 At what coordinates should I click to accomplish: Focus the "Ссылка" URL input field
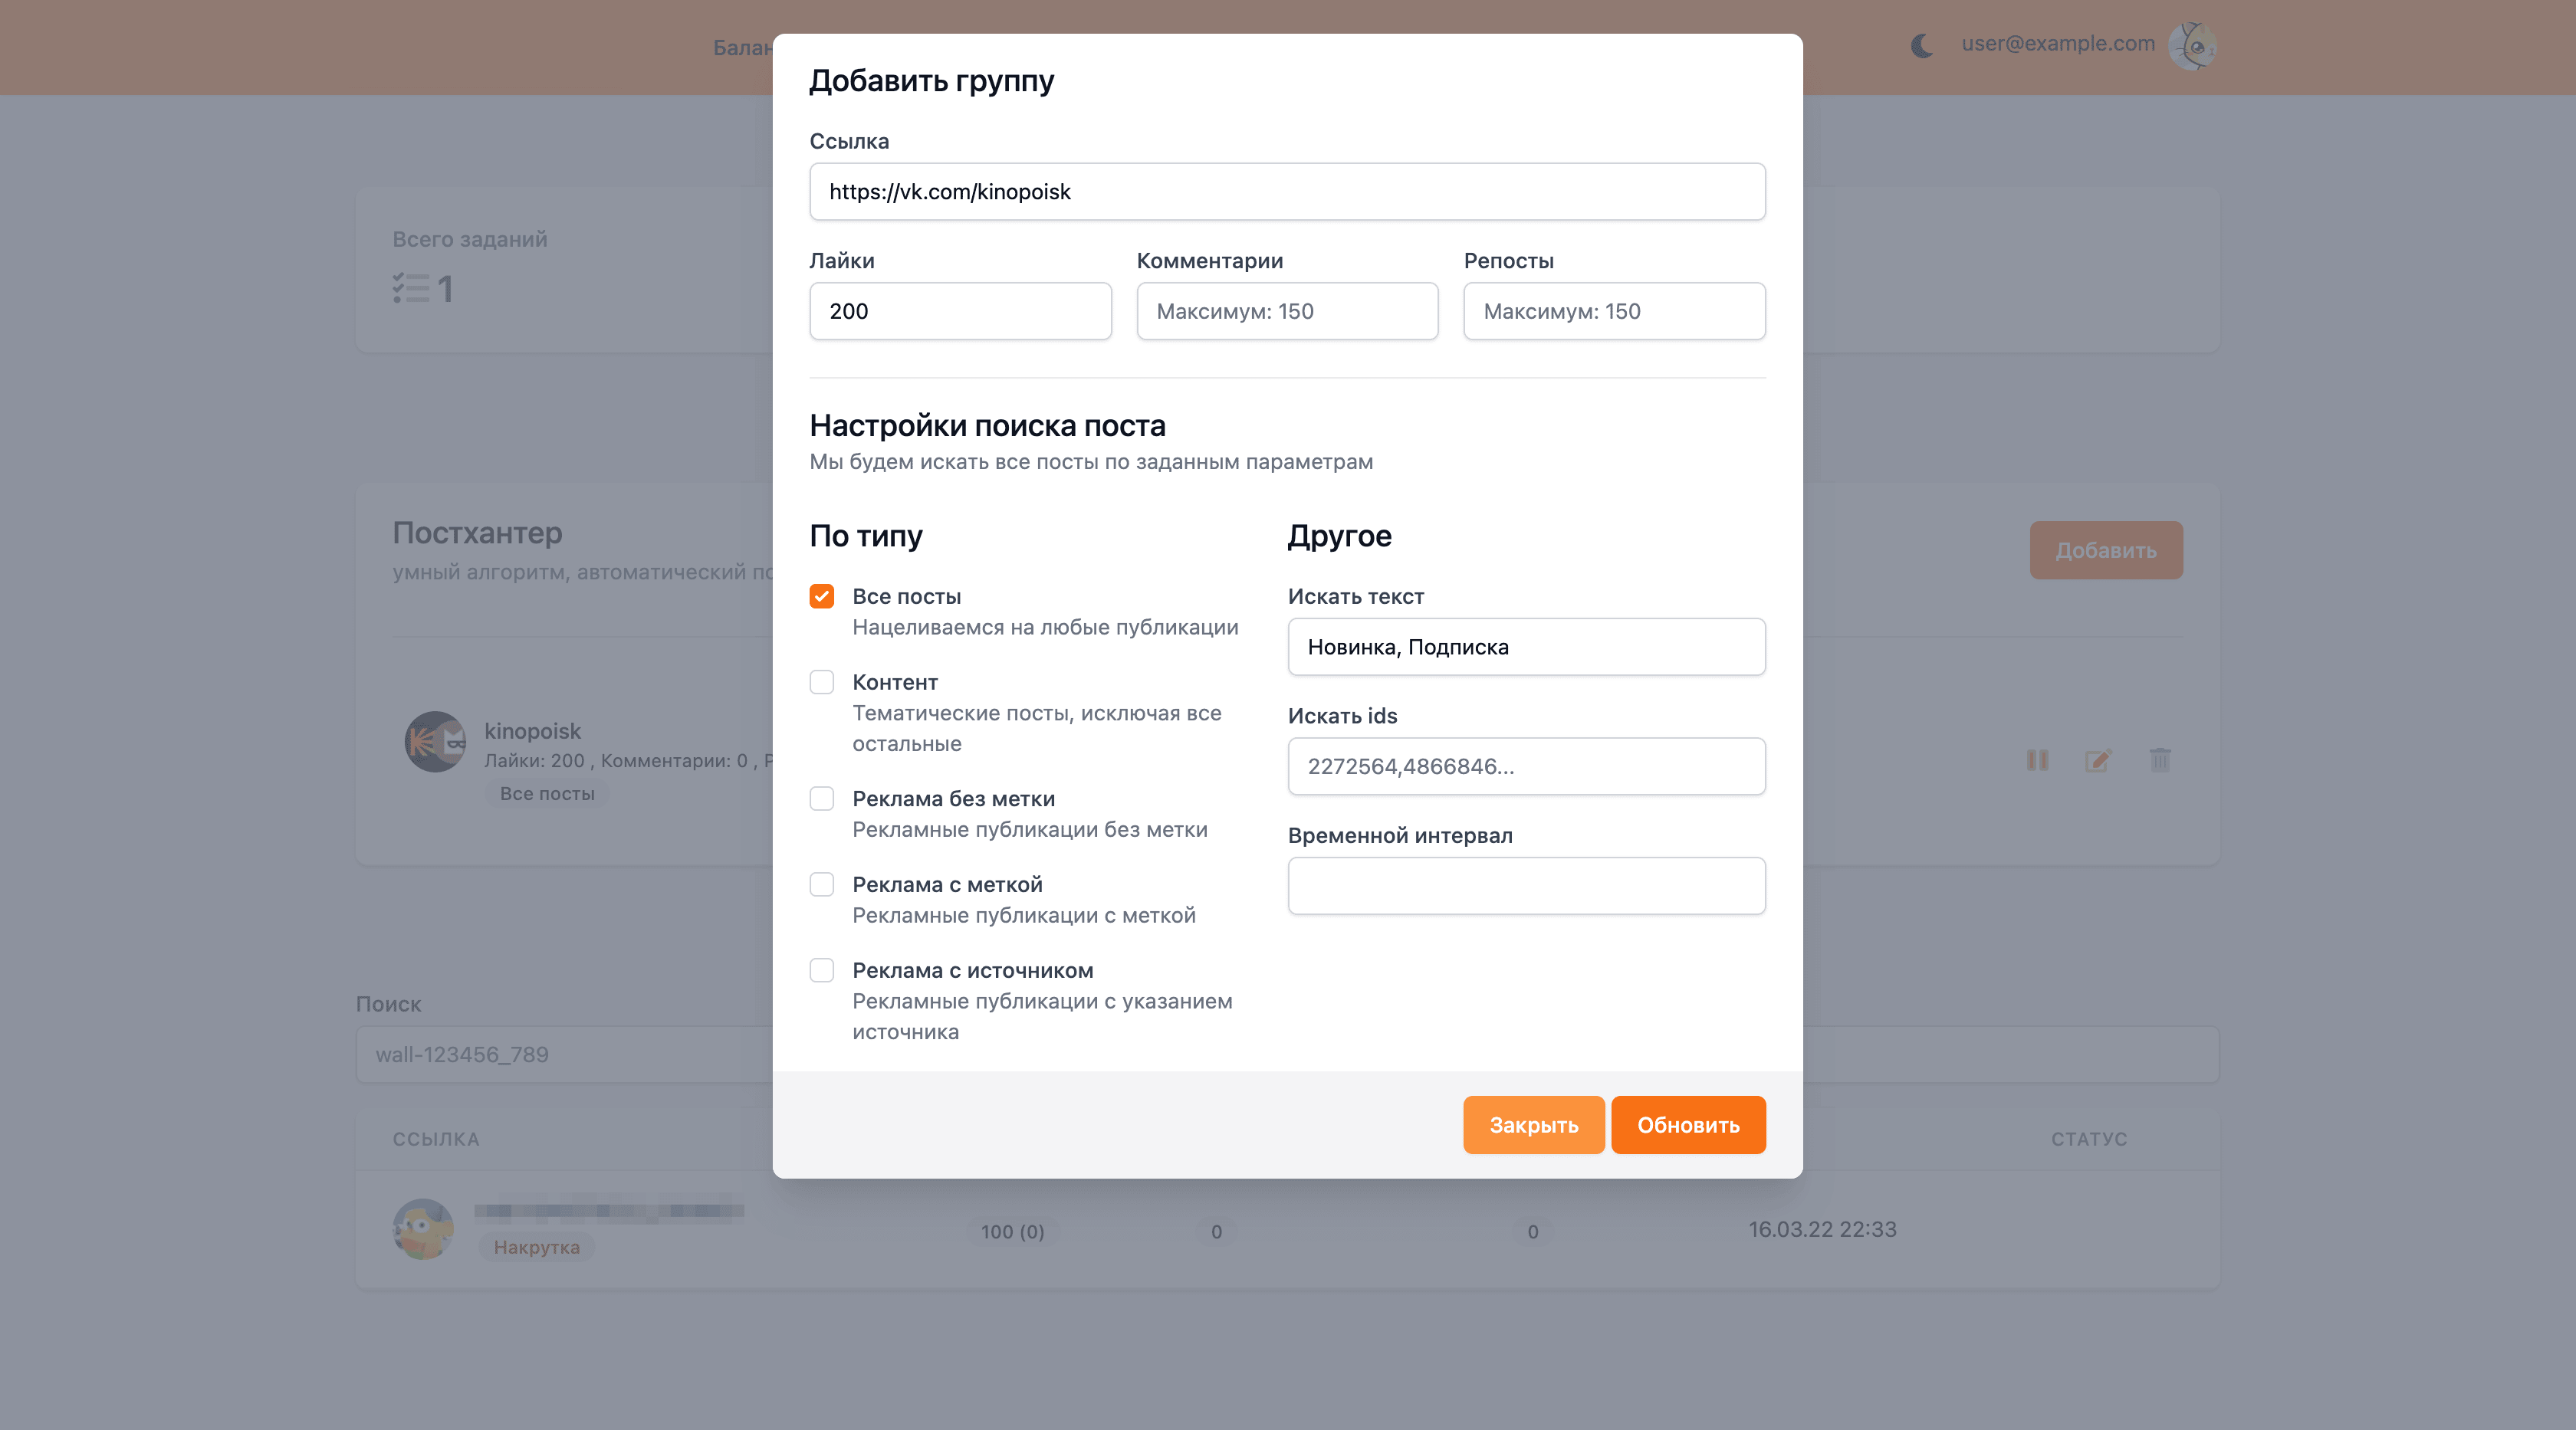tap(1287, 192)
